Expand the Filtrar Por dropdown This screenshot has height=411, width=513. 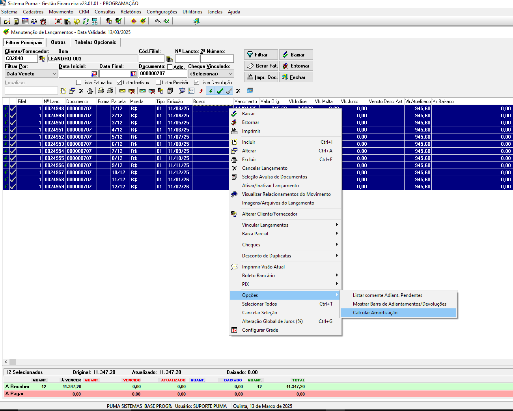[54, 74]
